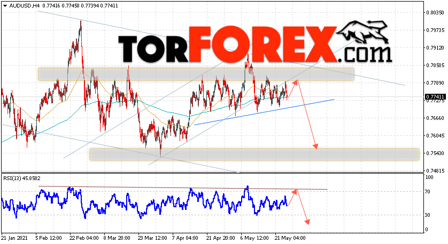Viewport: 448px width, 244px height.
Task: Select the lower grey support zone rectangle
Action: click(x=254, y=154)
